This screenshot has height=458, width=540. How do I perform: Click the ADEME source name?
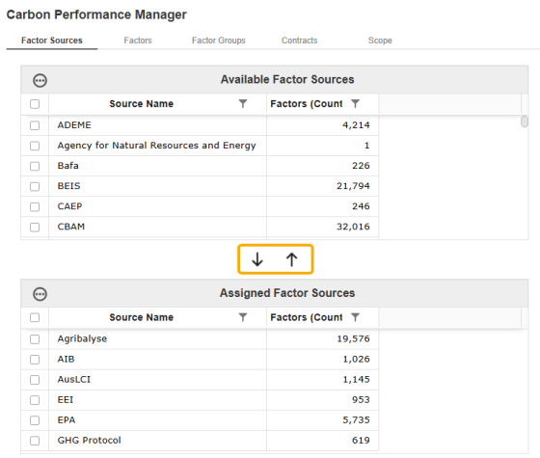[x=74, y=125]
